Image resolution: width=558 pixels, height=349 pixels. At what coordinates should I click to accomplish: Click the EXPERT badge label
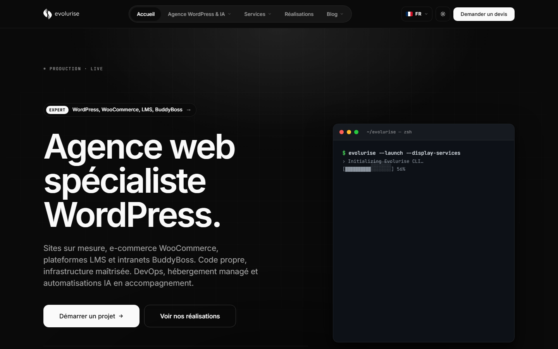tap(57, 110)
